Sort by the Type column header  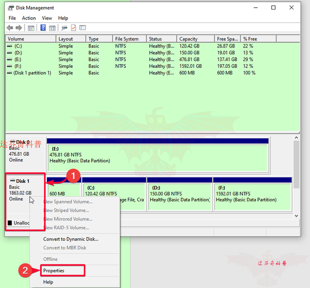coord(99,39)
